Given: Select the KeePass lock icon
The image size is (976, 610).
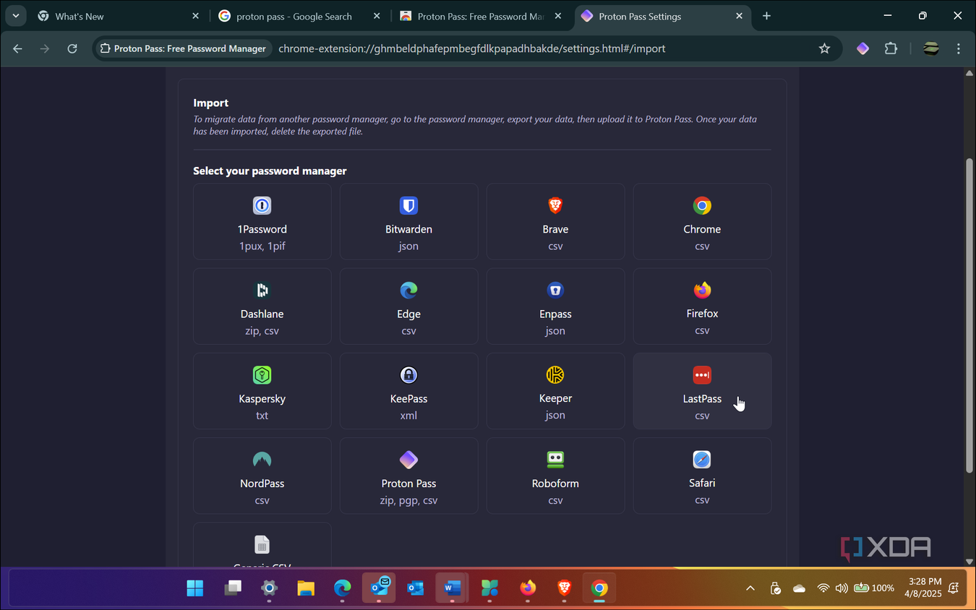Looking at the screenshot, I should coord(408,375).
